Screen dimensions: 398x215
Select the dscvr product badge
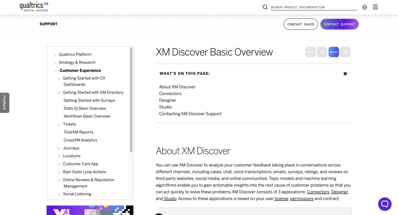coord(333,52)
